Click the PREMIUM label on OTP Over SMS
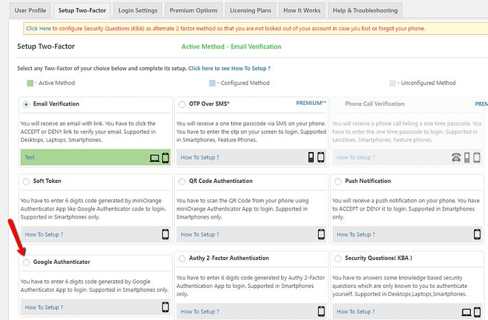Screen dimensions: 488x320 [310, 103]
